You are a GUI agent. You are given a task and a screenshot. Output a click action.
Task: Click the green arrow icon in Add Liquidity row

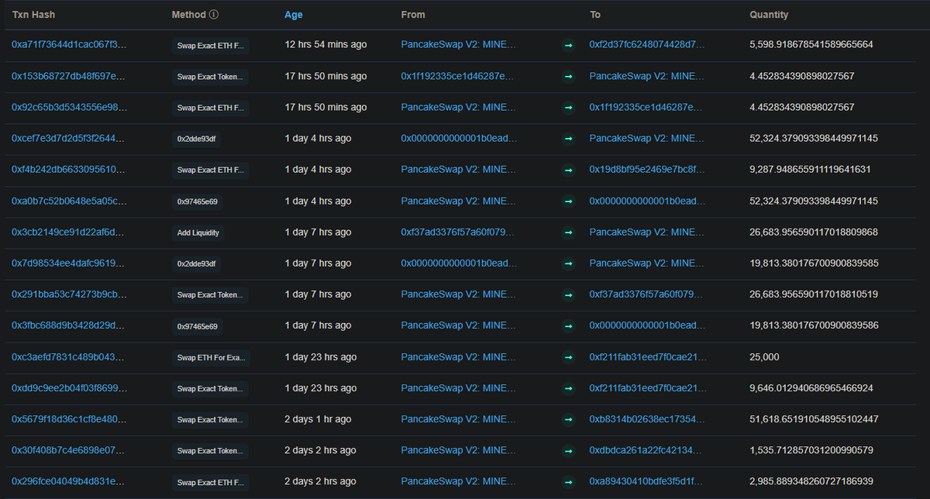pos(568,232)
